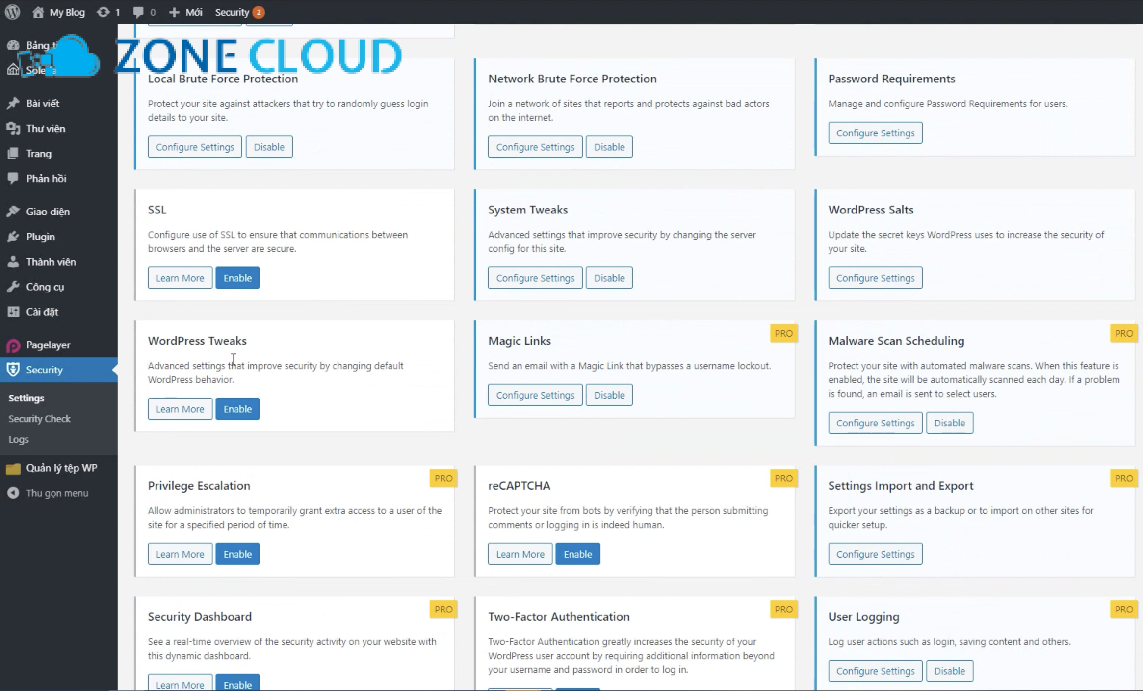
Task: Click the WordPress logo icon in admin bar
Action: (12, 12)
